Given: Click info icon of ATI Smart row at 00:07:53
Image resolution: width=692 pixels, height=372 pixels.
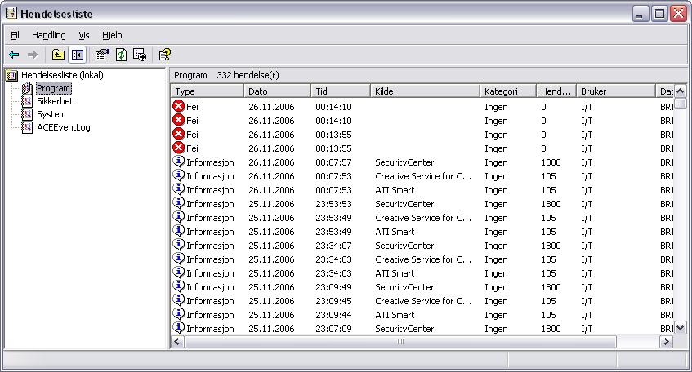Looking at the screenshot, I should pyautogui.click(x=179, y=189).
